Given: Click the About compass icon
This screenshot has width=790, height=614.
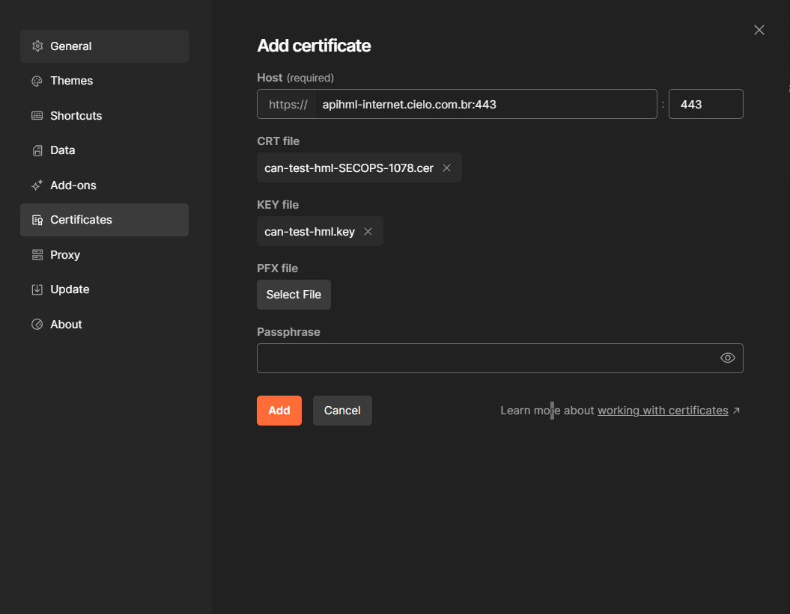Looking at the screenshot, I should [x=37, y=325].
